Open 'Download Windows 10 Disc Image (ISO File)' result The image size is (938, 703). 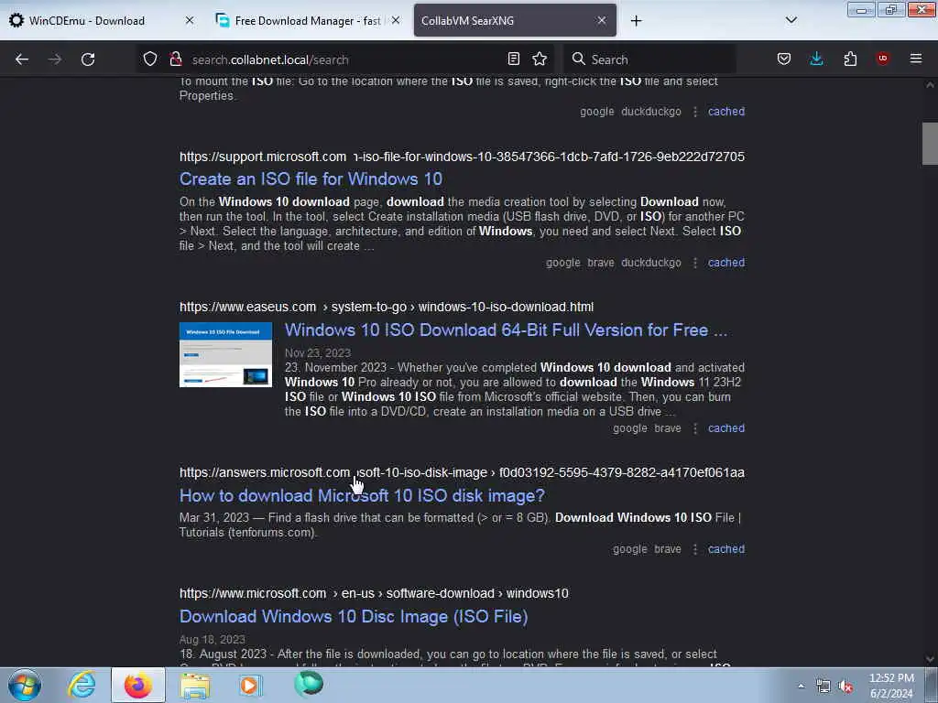coord(354,616)
